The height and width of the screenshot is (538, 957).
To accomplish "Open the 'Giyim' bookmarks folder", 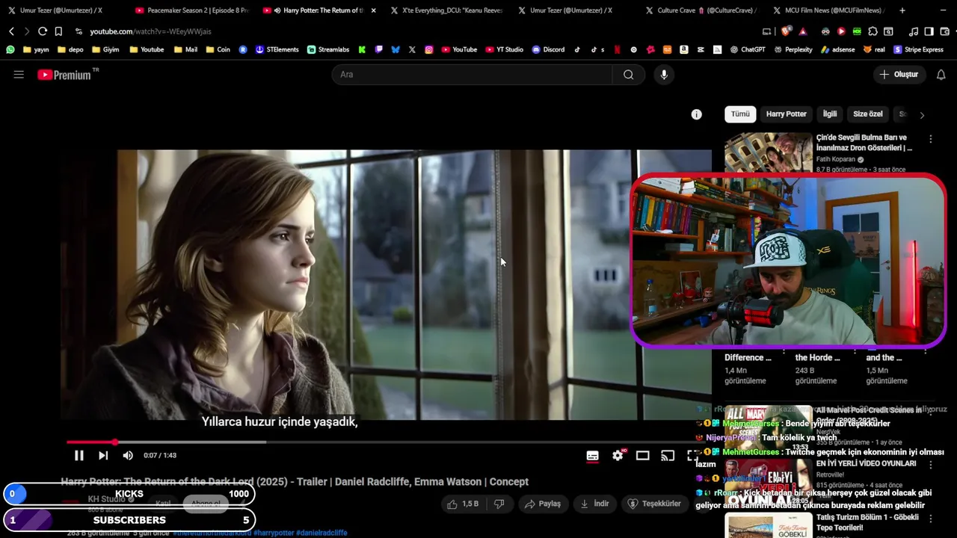I will (105, 49).
